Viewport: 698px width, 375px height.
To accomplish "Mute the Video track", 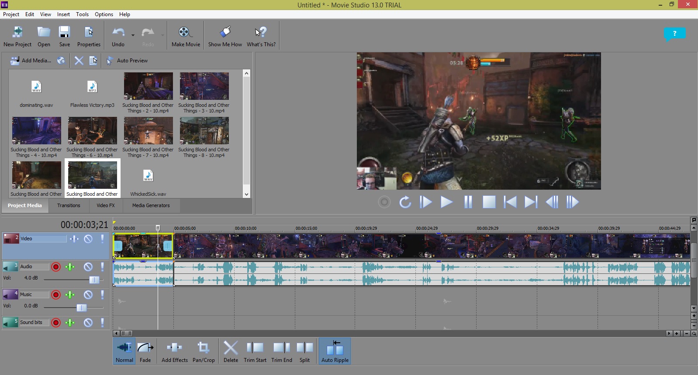I will [x=88, y=239].
